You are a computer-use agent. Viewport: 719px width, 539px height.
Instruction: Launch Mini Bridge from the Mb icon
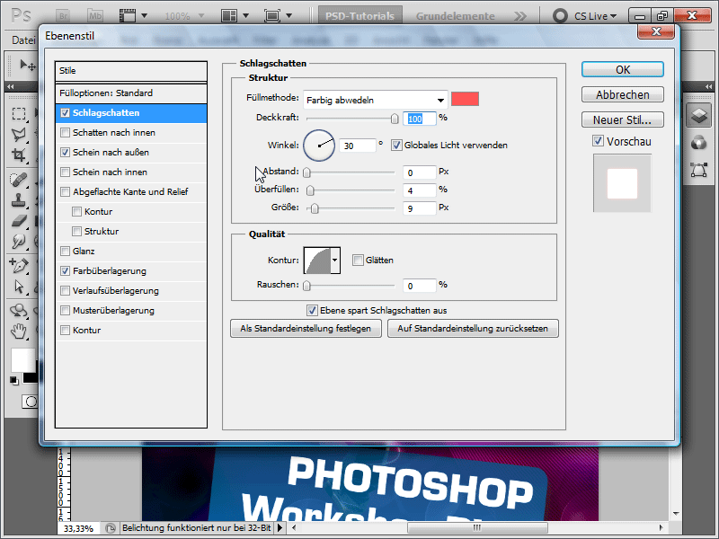tap(95, 16)
